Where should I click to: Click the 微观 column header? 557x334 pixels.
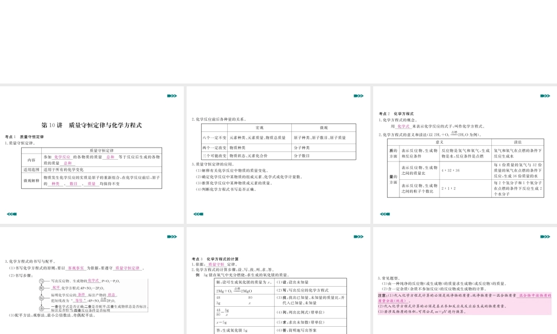tap(324, 128)
